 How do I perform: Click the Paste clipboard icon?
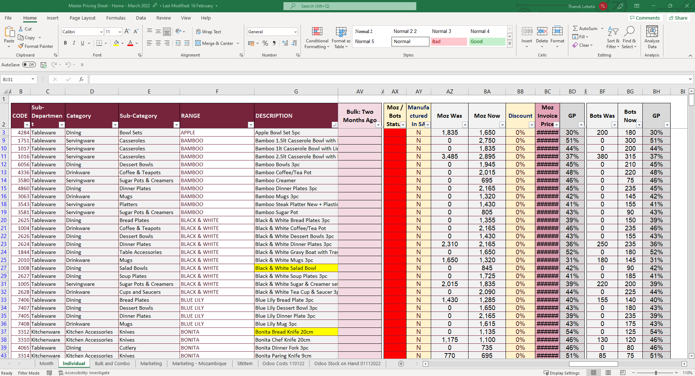pyautogui.click(x=9, y=32)
